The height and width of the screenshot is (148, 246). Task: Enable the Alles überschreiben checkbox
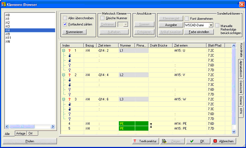(x=65, y=18)
